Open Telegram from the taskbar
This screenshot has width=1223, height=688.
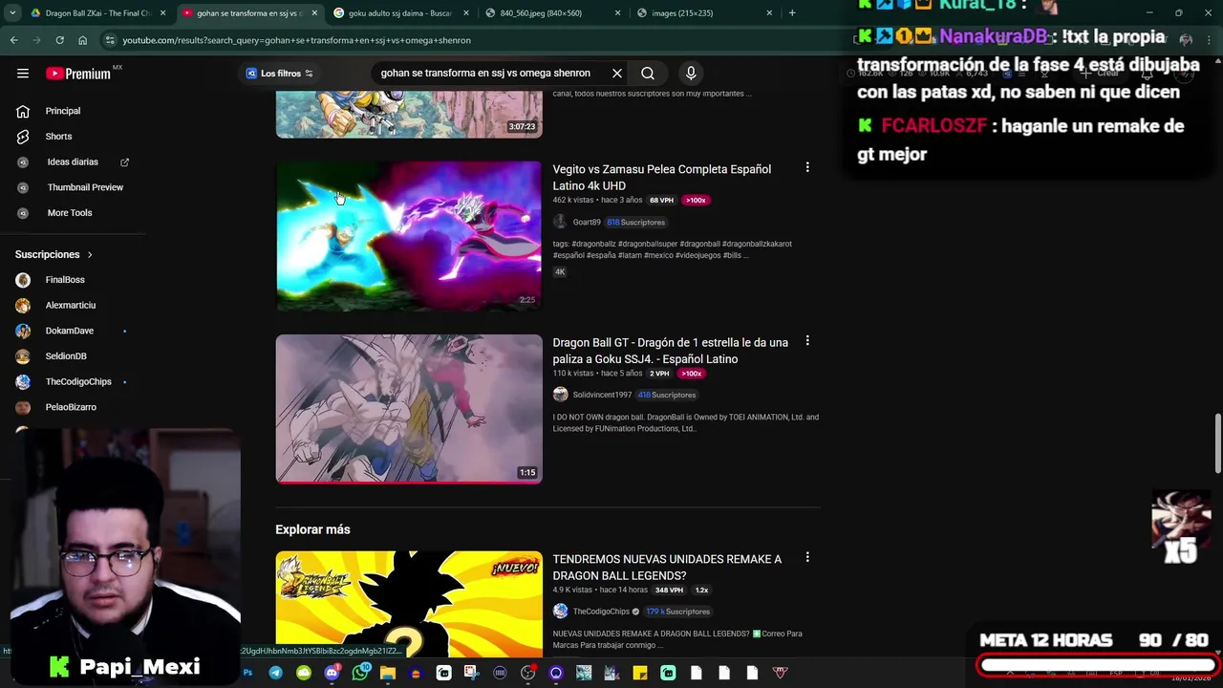click(275, 673)
